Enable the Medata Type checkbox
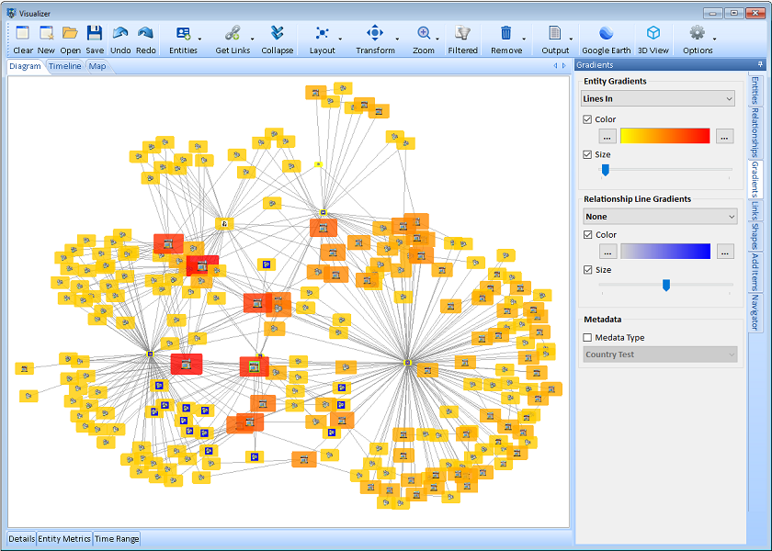Image resolution: width=772 pixels, height=551 pixels. click(589, 337)
